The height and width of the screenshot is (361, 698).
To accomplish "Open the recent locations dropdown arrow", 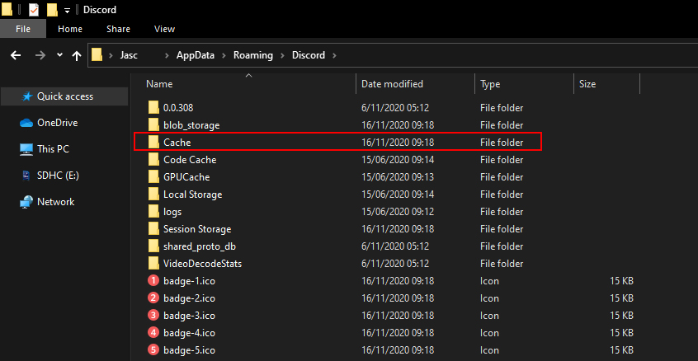I will pyautogui.click(x=60, y=55).
